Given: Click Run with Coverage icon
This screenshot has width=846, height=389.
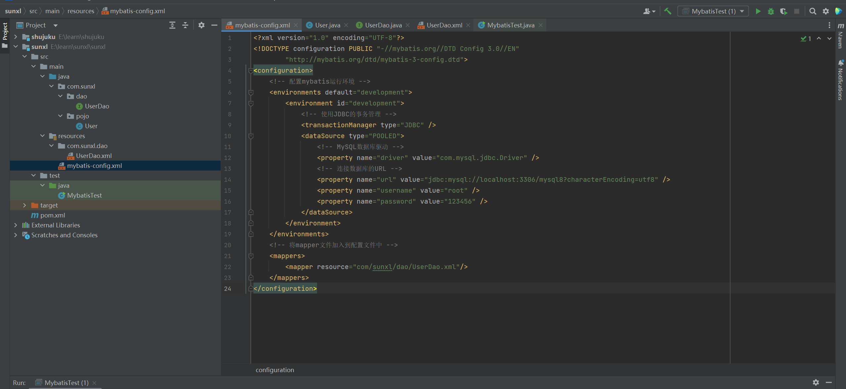Looking at the screenshot, I should pos(783,11).
